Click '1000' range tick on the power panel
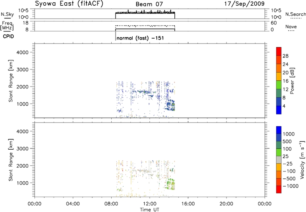Viewport: 306px width, 212px height. click(x=23, y=104)
